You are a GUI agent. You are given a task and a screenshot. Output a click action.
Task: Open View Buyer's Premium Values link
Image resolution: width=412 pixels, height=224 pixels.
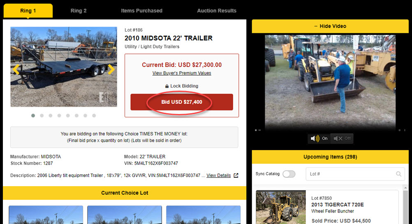182,73
